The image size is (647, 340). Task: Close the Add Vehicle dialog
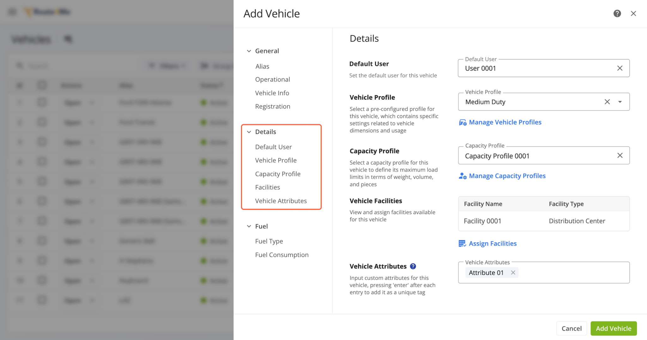click(633, 14)
